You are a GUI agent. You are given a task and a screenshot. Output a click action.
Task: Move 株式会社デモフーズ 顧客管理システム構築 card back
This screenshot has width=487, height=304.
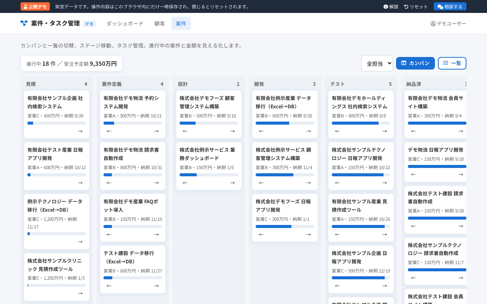185,131
